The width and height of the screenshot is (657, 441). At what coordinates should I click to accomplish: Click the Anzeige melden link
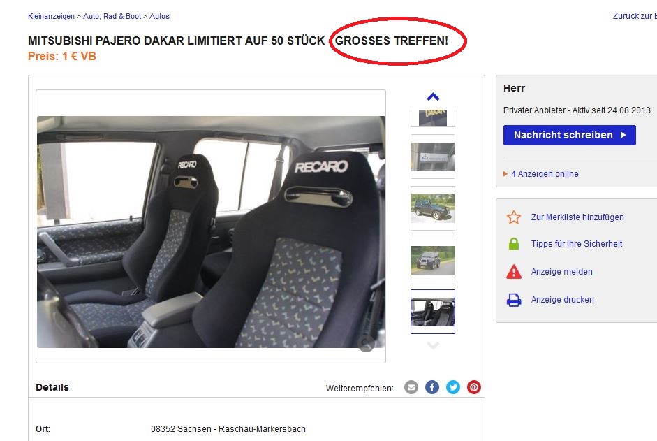[561, 272]
